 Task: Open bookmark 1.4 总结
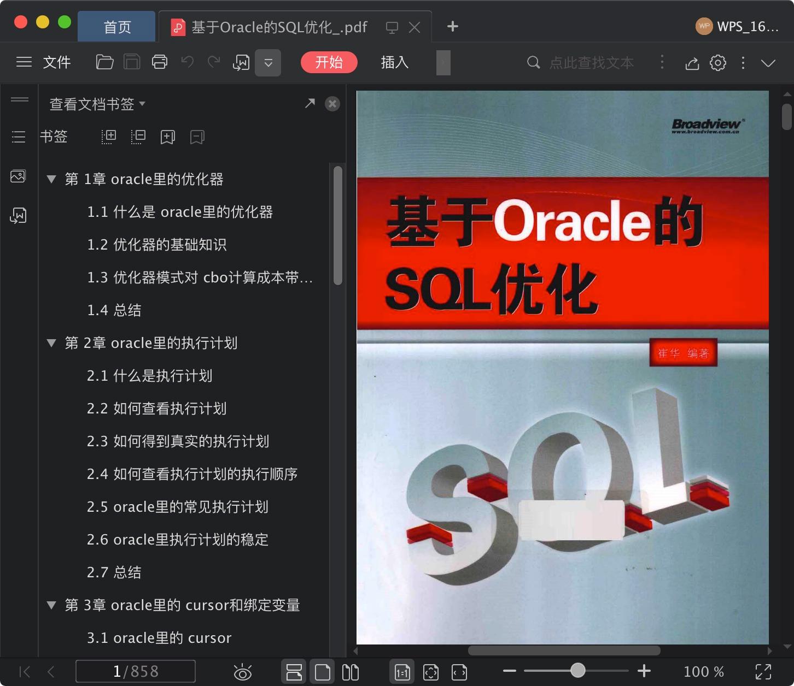pyautogui.click(x=114, y=310)
